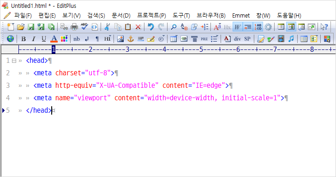
Task: Insert an image tag with picture icon
Action: 120,39
